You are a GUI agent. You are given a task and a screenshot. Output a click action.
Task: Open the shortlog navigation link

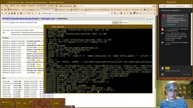13,22
